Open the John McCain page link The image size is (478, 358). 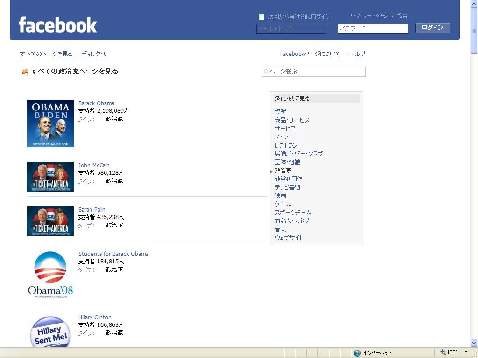coord(94,165)
